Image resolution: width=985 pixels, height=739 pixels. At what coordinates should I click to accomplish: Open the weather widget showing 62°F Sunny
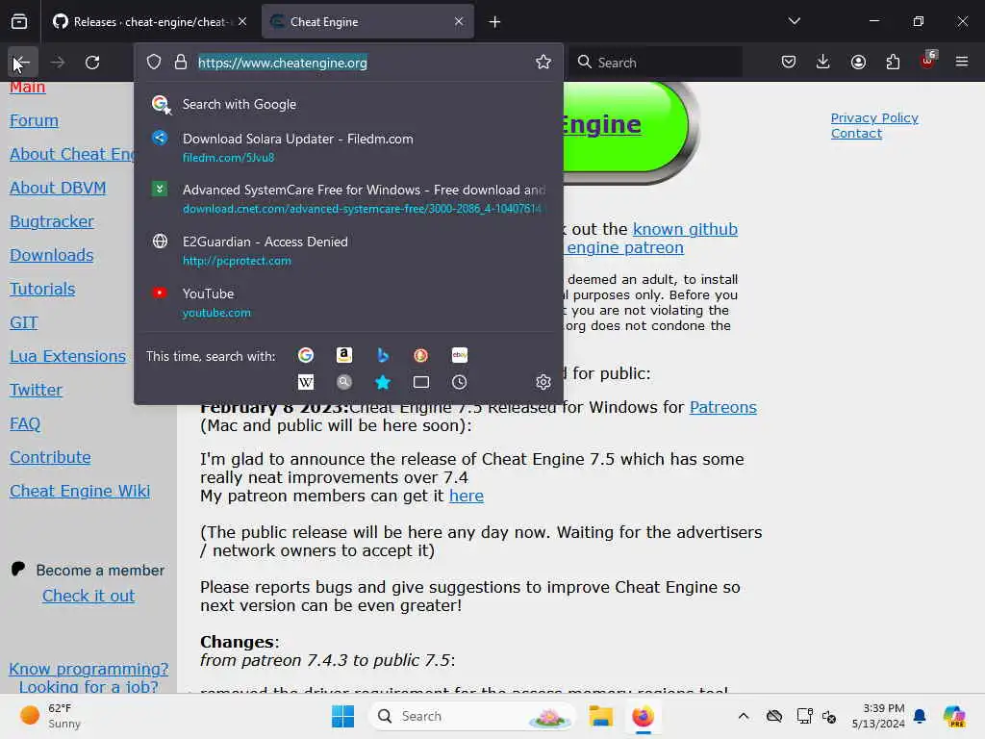tap(51, 716)
